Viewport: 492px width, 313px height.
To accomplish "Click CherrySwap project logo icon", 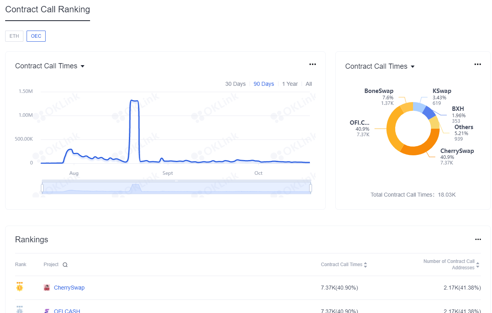I will 47,288.
